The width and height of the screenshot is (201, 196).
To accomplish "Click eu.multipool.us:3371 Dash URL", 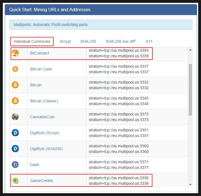I will (x=119, y=167).
